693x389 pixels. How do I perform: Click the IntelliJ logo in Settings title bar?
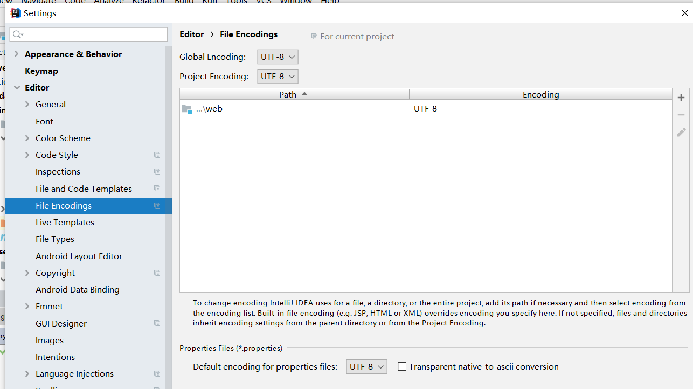16,13
